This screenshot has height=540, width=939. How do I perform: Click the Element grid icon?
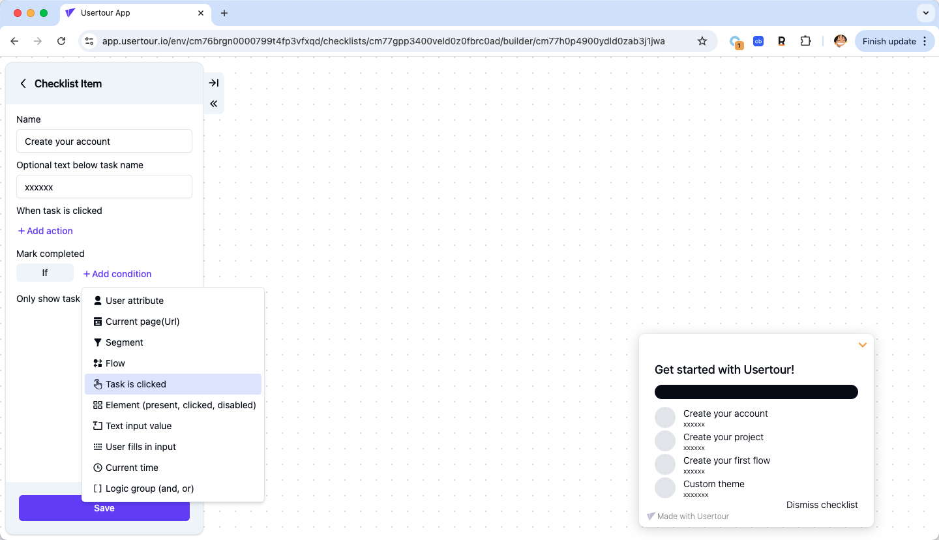[98, 405]
